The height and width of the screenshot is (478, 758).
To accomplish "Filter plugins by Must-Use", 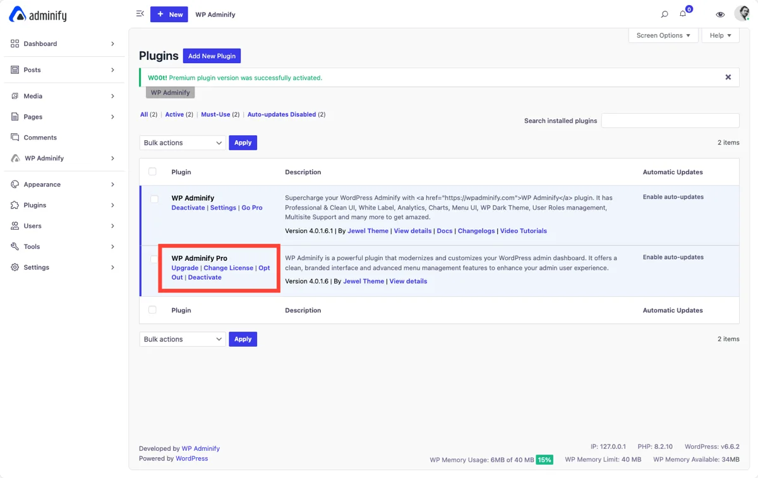I will [215, 114].
